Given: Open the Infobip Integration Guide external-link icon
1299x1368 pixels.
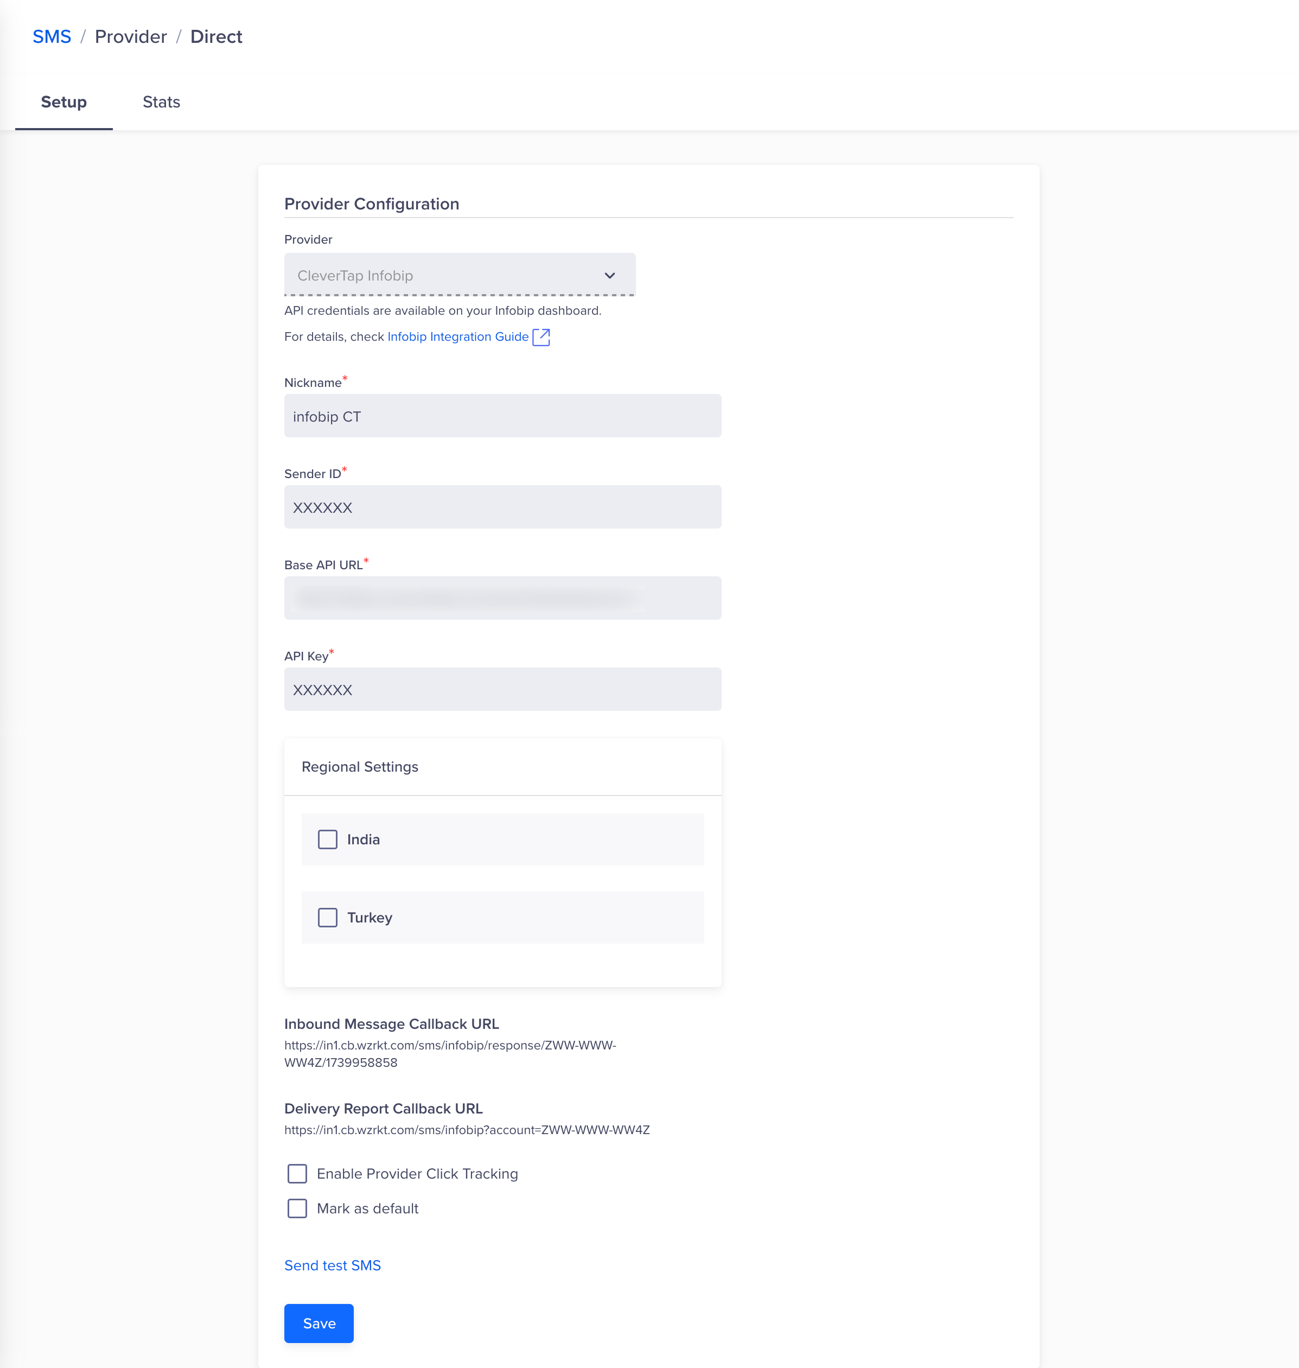Looking at the screenshot, I should coord(541,337).
